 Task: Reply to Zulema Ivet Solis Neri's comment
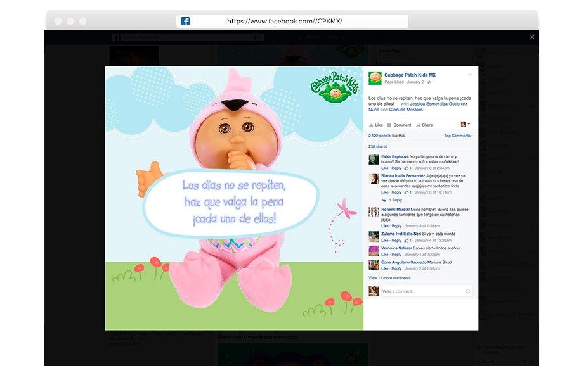point(396,241)
